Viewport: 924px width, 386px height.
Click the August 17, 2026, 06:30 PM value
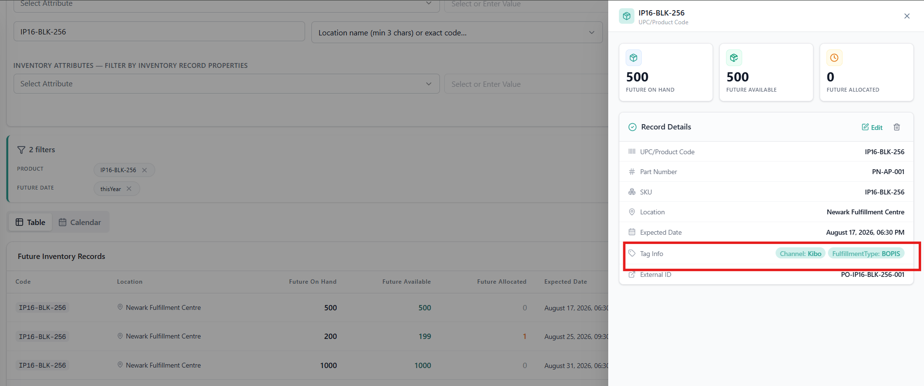865,232
